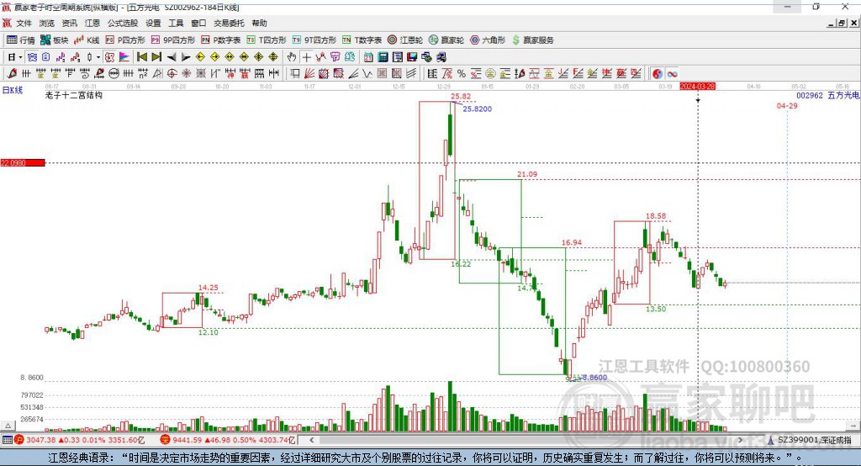
Task: Open the 板块 sector view
Action: [x=55, y=40]
